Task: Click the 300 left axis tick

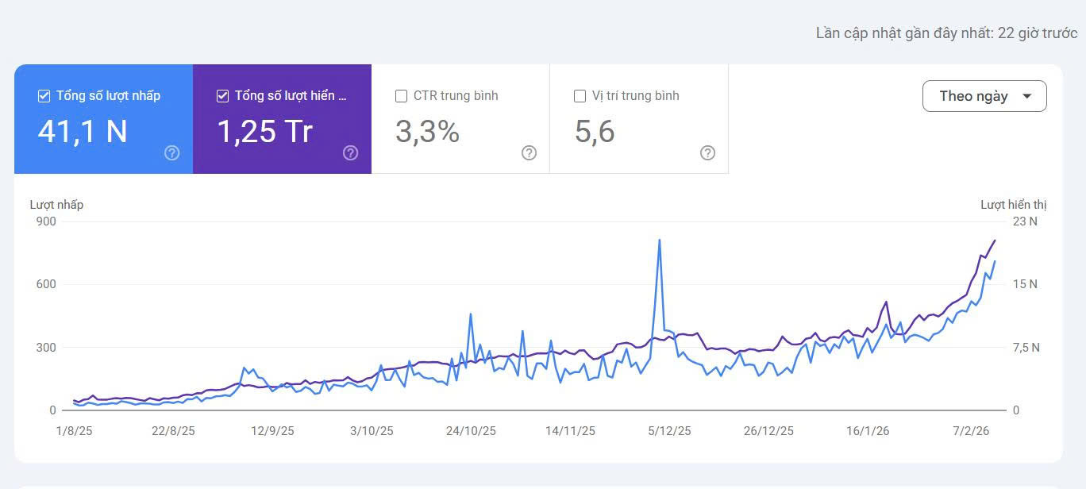Action: click(46, 348)
